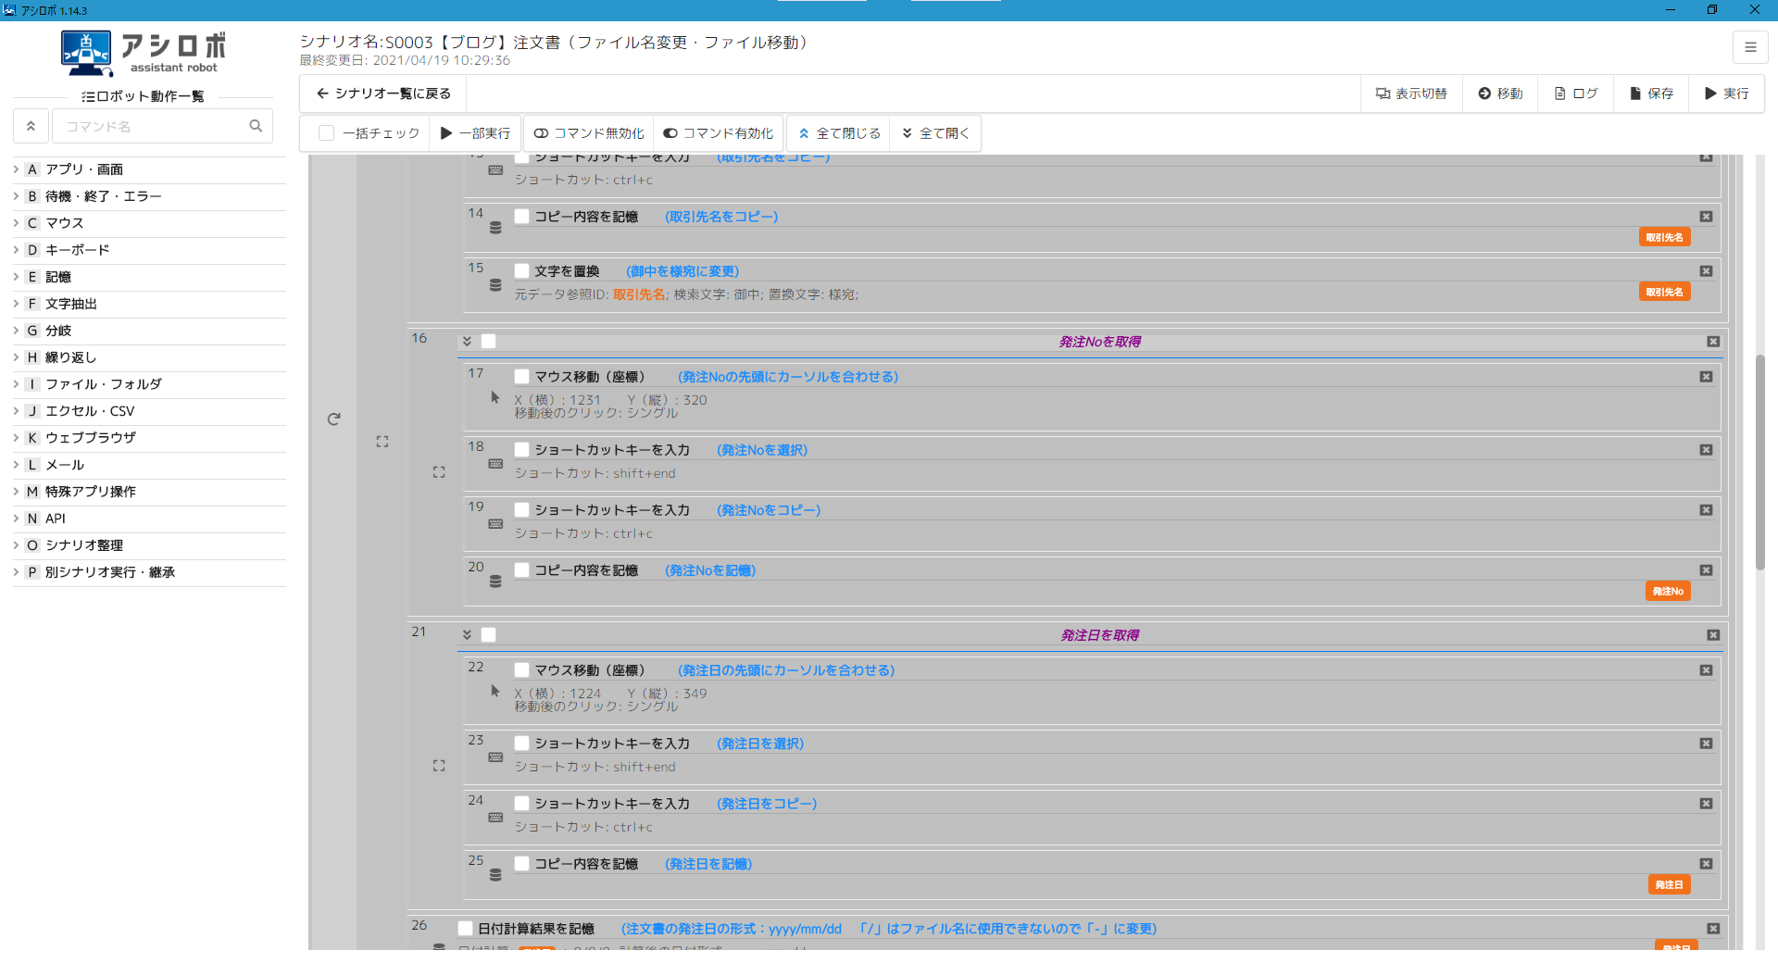Collapse group 16 with its chevron
Image resolution: width=1778 pixels, height=963 pixels.
(x=467, y=342)
